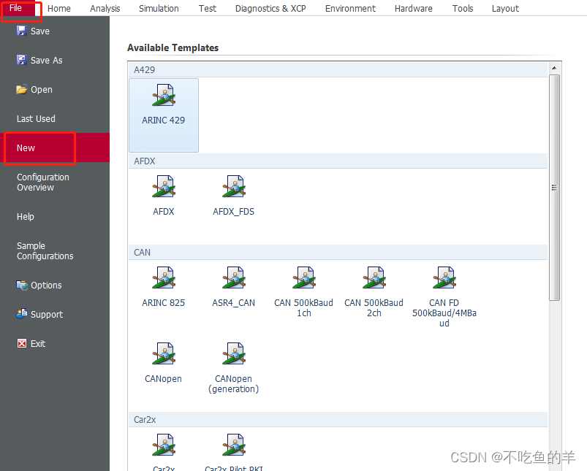
Task: Click the A429 group header
Action: (x=338, y=69)
